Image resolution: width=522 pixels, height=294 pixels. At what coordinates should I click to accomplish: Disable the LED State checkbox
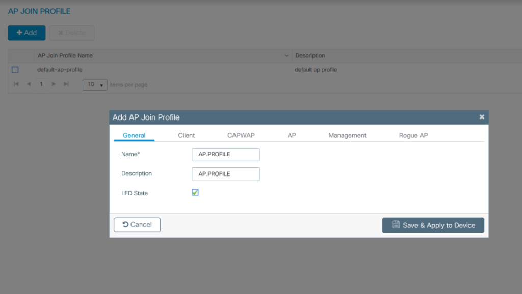pyautogui.click(x=195, y=193)
